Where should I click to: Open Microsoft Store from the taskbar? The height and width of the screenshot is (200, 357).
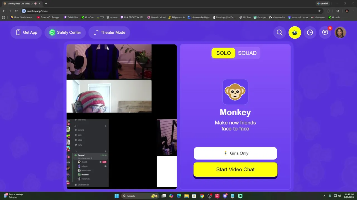click(194, 196)
